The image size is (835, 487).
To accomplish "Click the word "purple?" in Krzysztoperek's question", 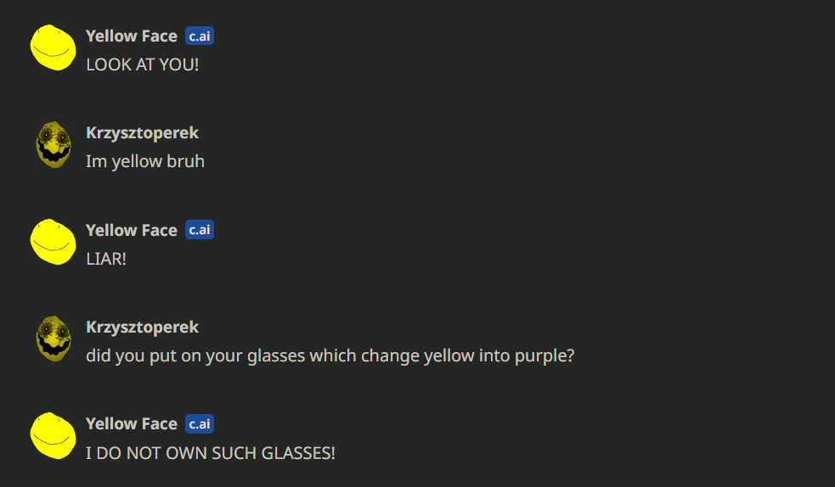I will pos(544,355).
